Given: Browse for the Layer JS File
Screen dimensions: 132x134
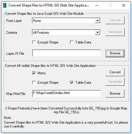Looking at the screenshot, I should click(x=115, y=53).
